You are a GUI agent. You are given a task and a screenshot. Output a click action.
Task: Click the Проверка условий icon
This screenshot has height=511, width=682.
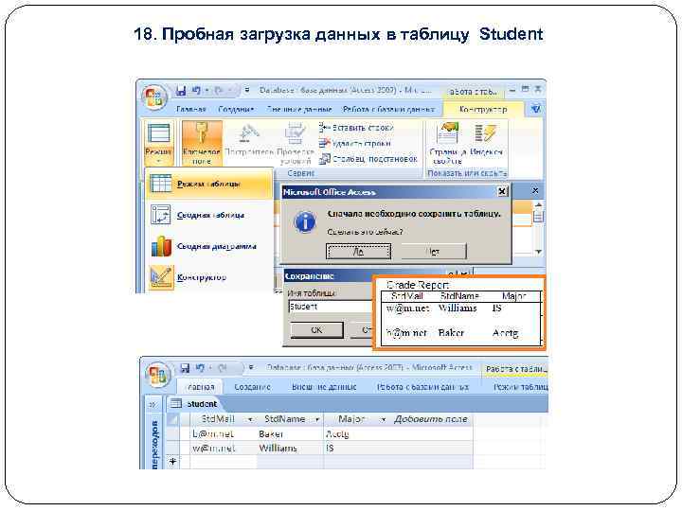[296, 144]
